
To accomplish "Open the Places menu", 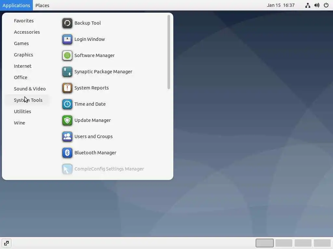I will (42, 5).
